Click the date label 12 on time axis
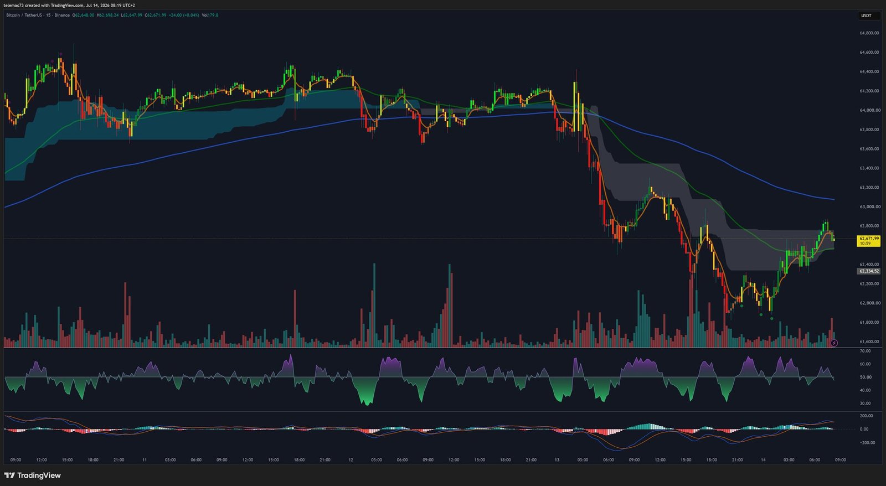The image size is (886, 486). click(351, 460)
